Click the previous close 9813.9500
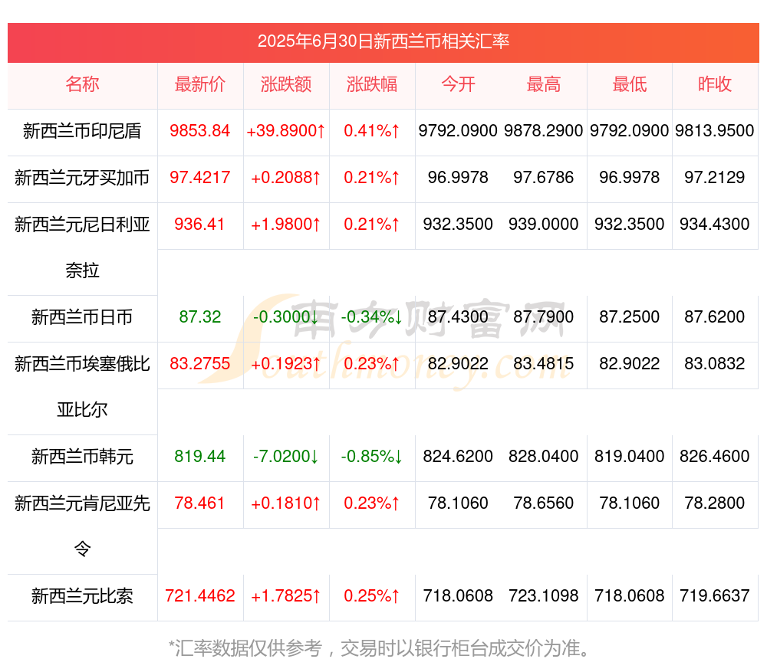The image size is (767, 672). [715, 131]
